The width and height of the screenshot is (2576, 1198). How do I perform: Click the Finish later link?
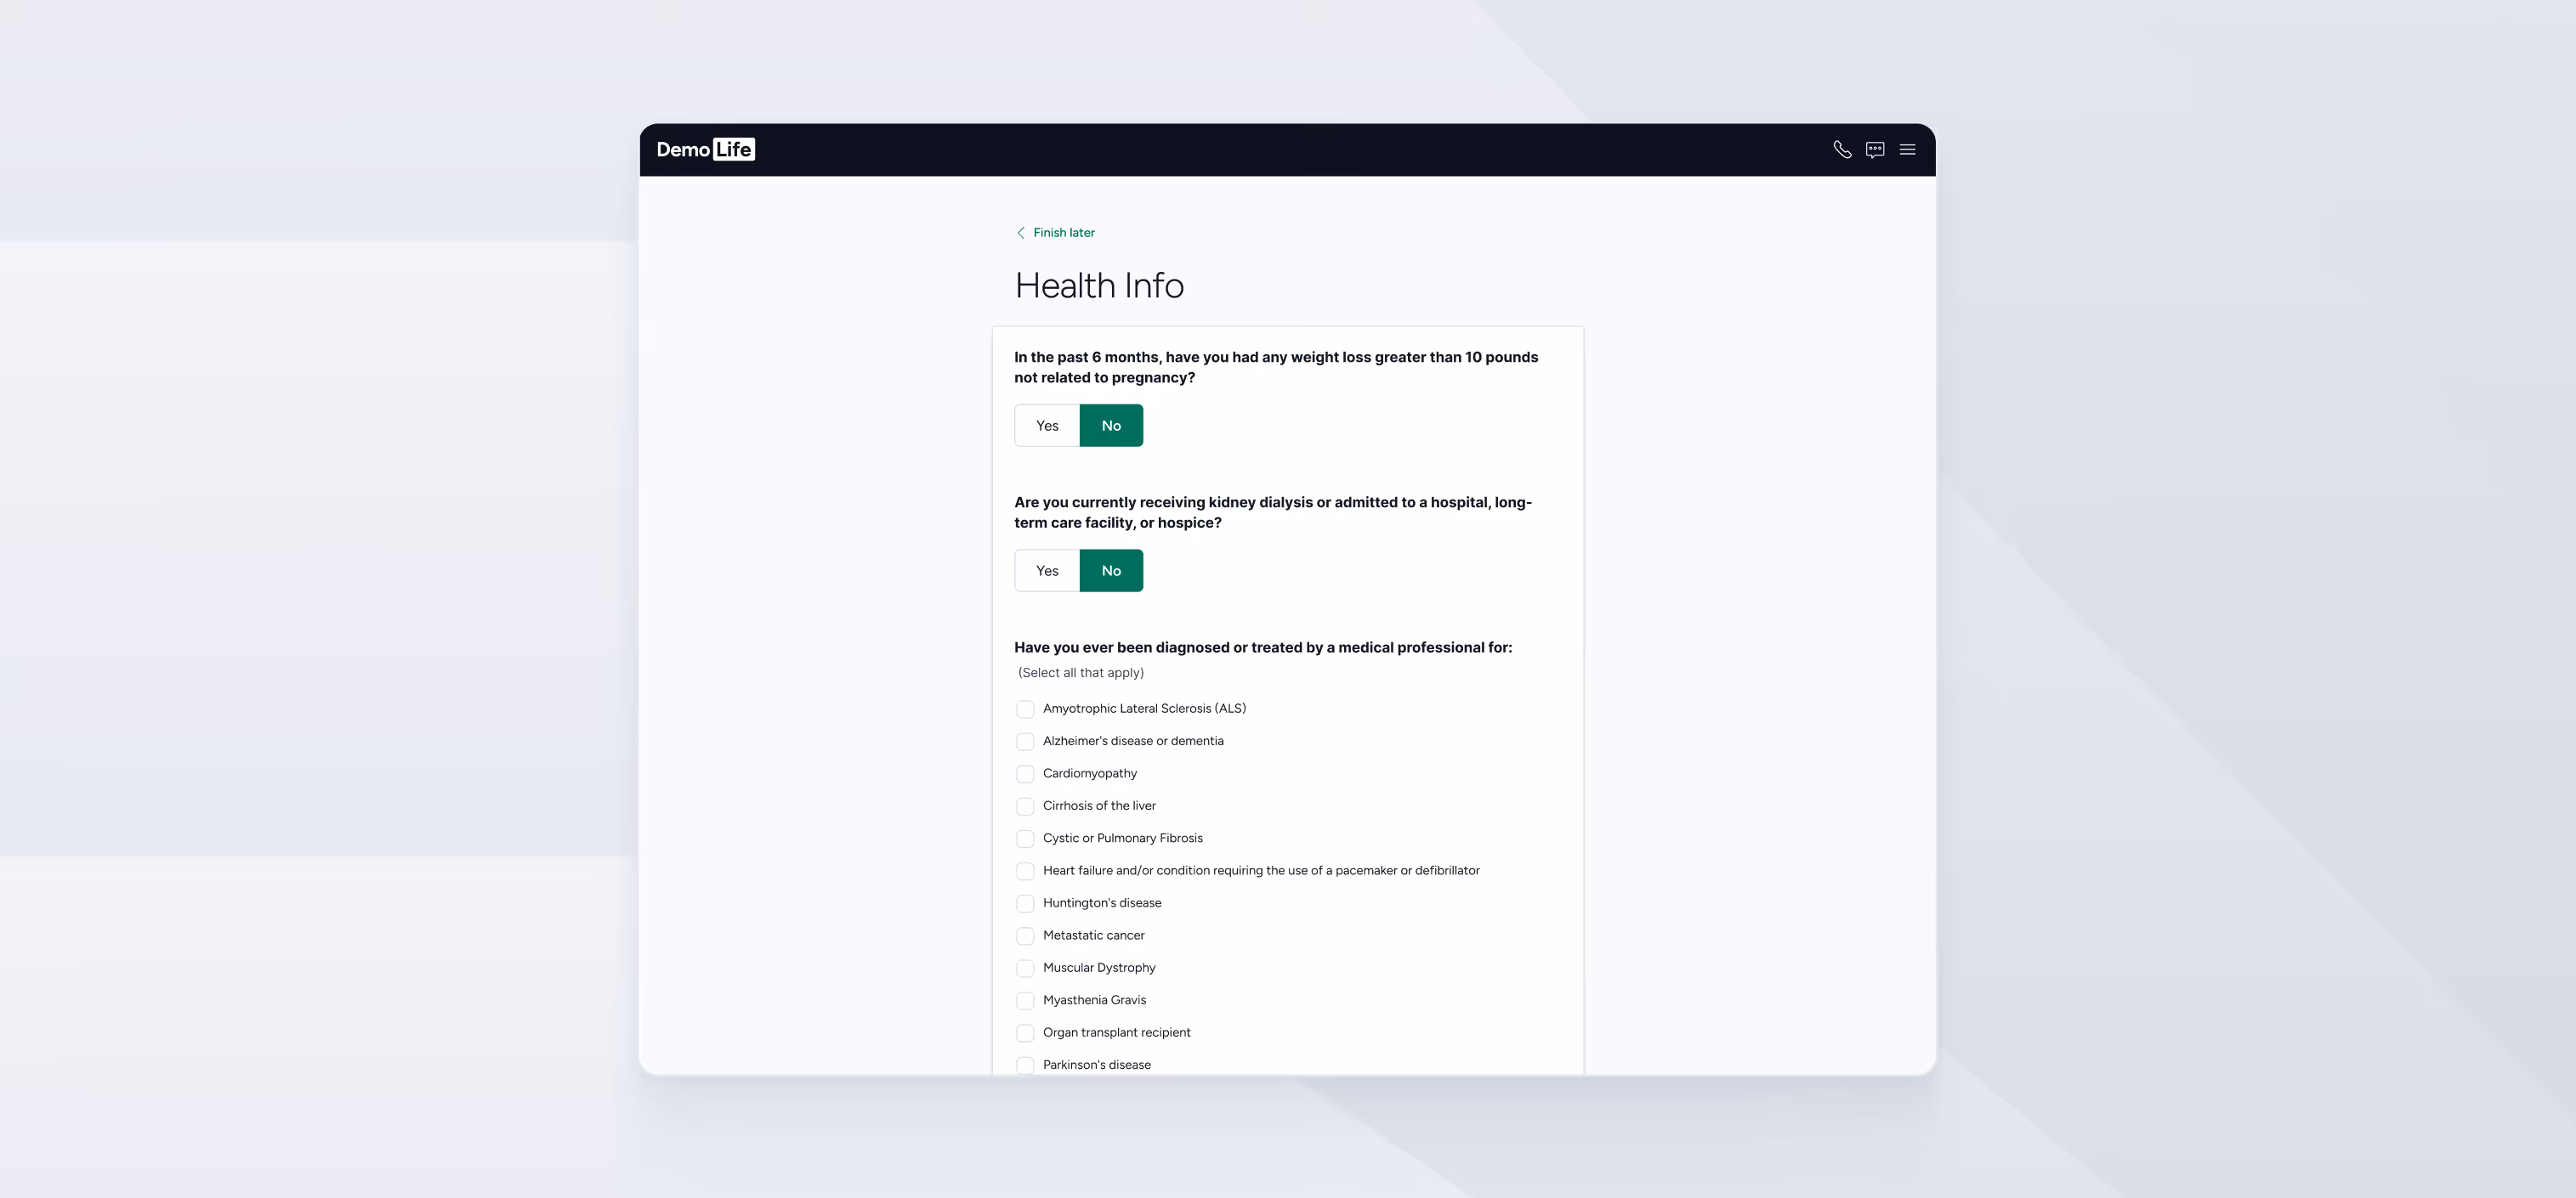tap(1063, 233)
